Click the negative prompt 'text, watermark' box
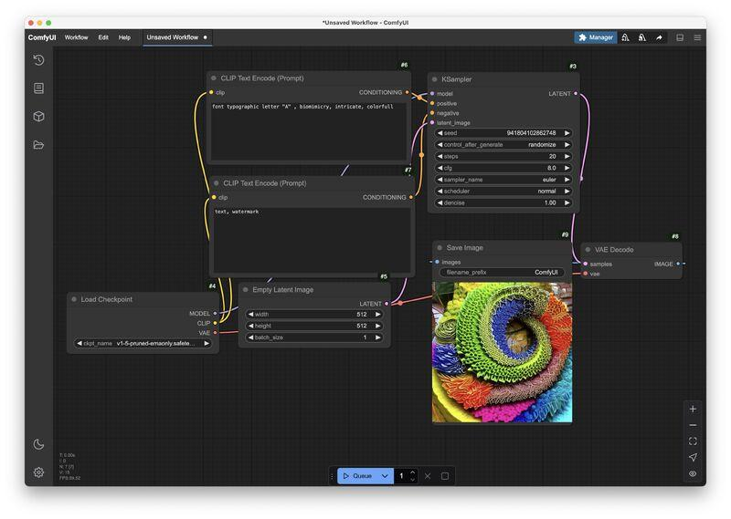Screen dimensions: 731x519 (312, 239)
